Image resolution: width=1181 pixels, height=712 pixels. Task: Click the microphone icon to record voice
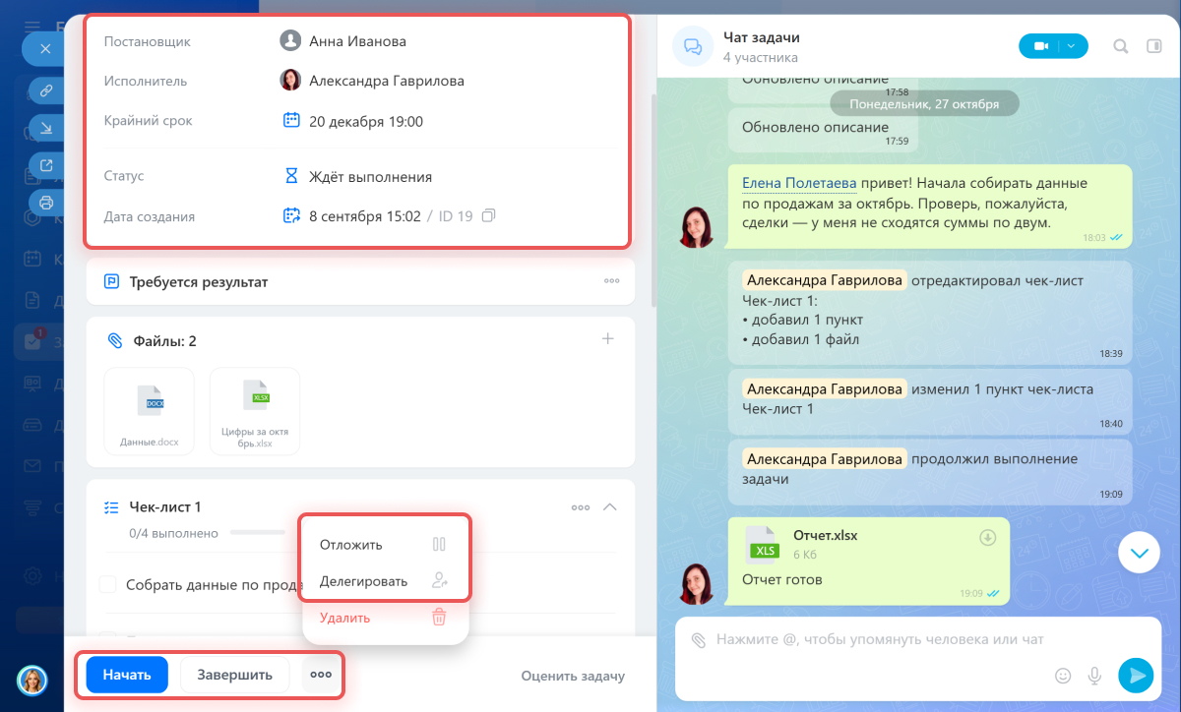[x=1093, y=676]
